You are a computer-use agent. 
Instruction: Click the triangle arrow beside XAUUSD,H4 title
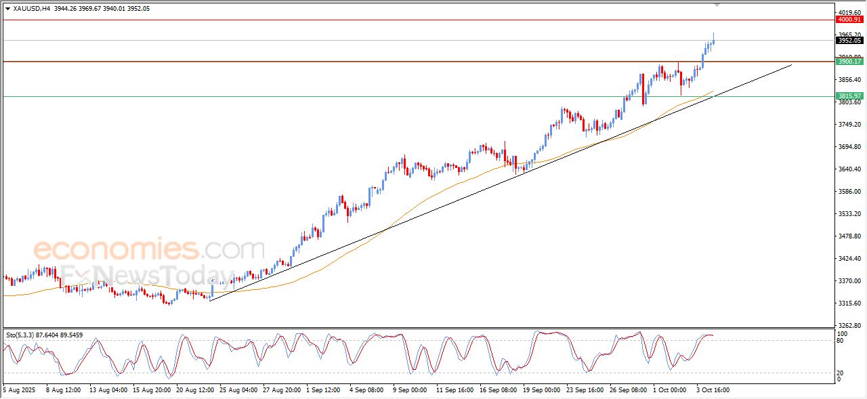point(7,9)
